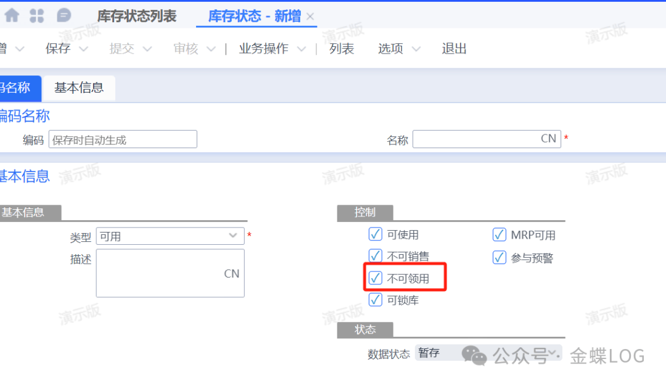The image size is (666, 383).
Task: Select the 基本信息 section tab
Action: pyautogui.click(x=79, y=88)
